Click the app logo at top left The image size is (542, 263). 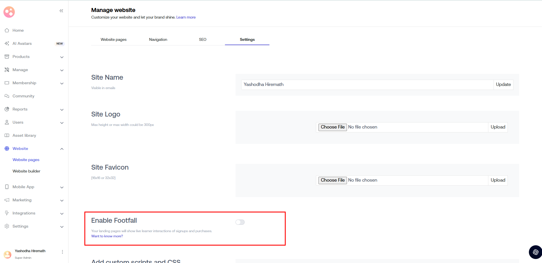(9, 12)
